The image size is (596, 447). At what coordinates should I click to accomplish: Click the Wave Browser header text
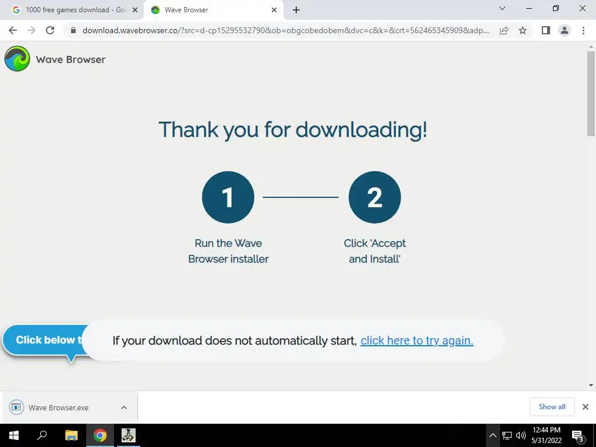(70, 59)
